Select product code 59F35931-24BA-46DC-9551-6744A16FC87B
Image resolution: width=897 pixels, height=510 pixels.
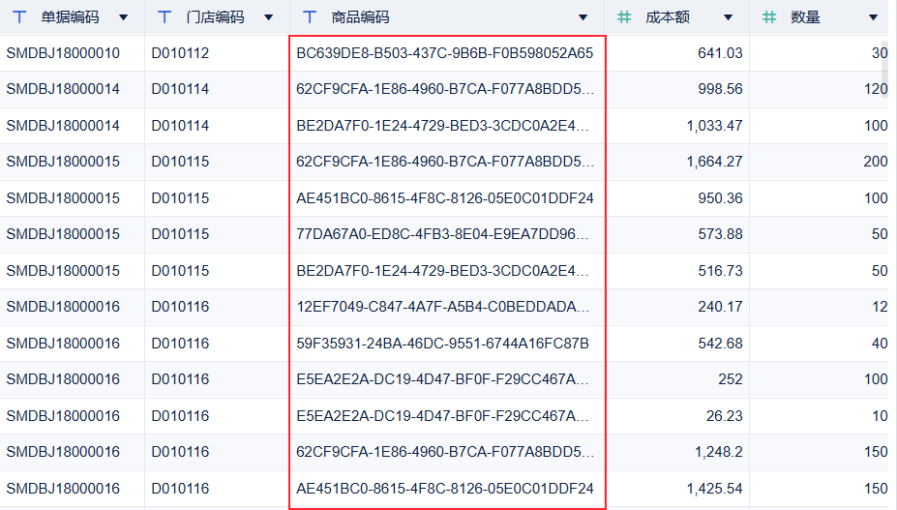coord(442,344)
